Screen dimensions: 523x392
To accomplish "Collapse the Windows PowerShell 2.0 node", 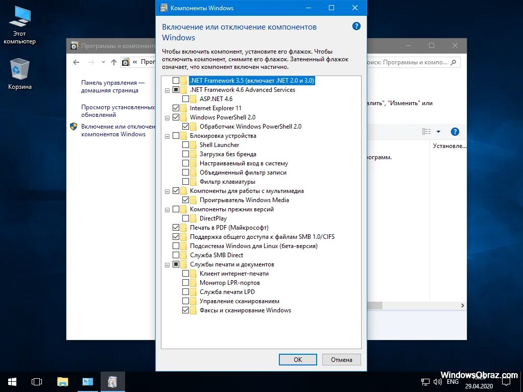I will [x=168, y=118].
